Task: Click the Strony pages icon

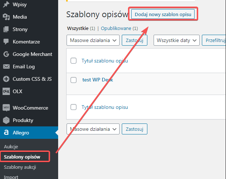Action: tap(6, 29)
